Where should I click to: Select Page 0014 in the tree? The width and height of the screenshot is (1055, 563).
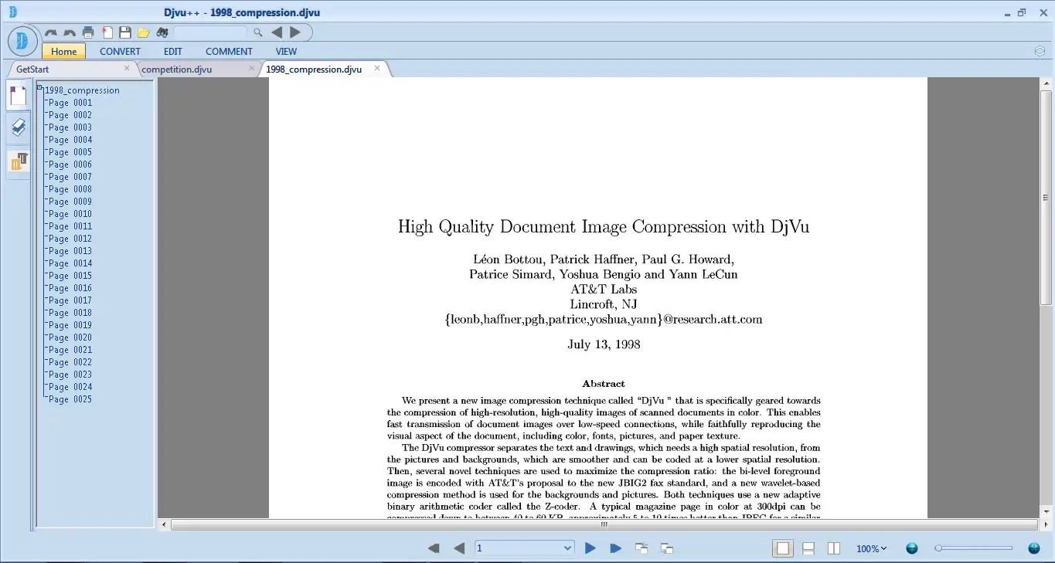tap(70, 263)
